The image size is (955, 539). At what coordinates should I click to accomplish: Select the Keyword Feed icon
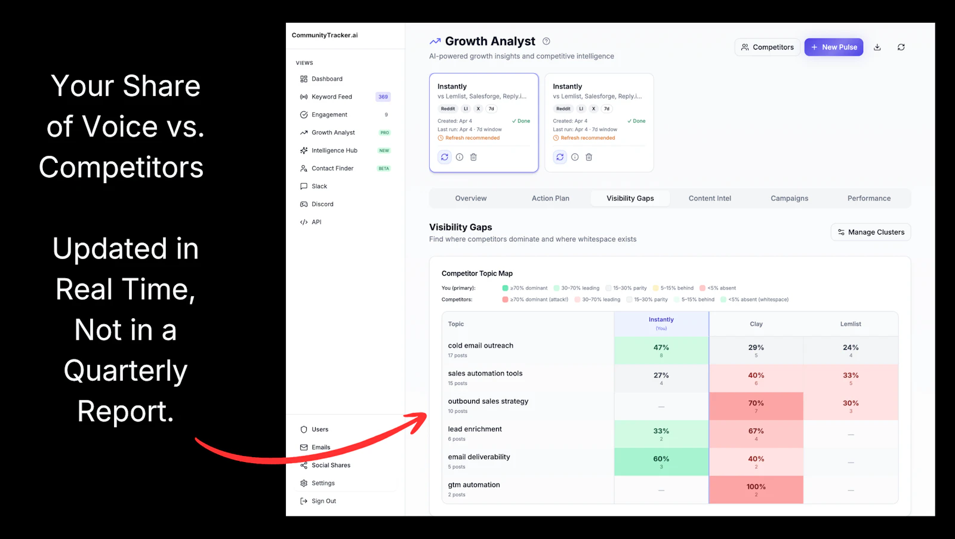pos(303,96)
